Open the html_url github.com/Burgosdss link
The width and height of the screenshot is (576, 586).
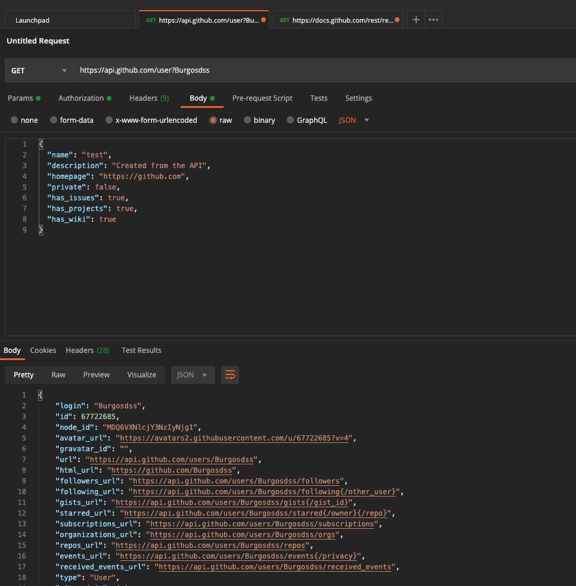point(172,470)
